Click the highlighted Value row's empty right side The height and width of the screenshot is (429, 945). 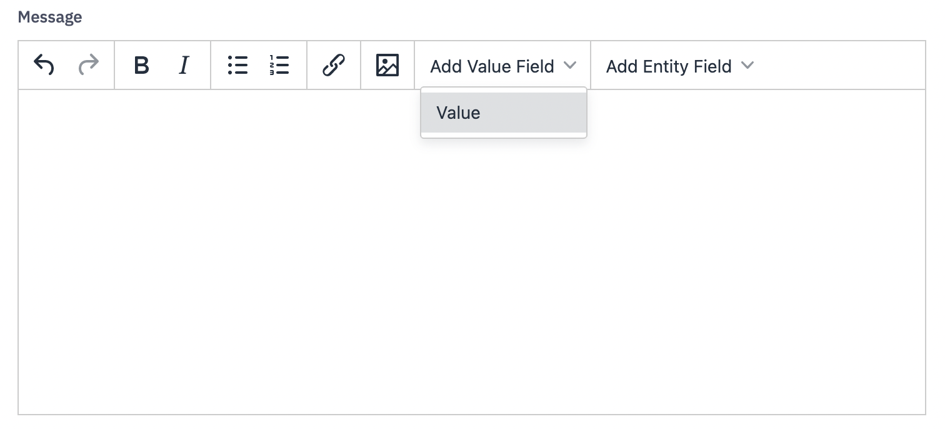(550, 113)
